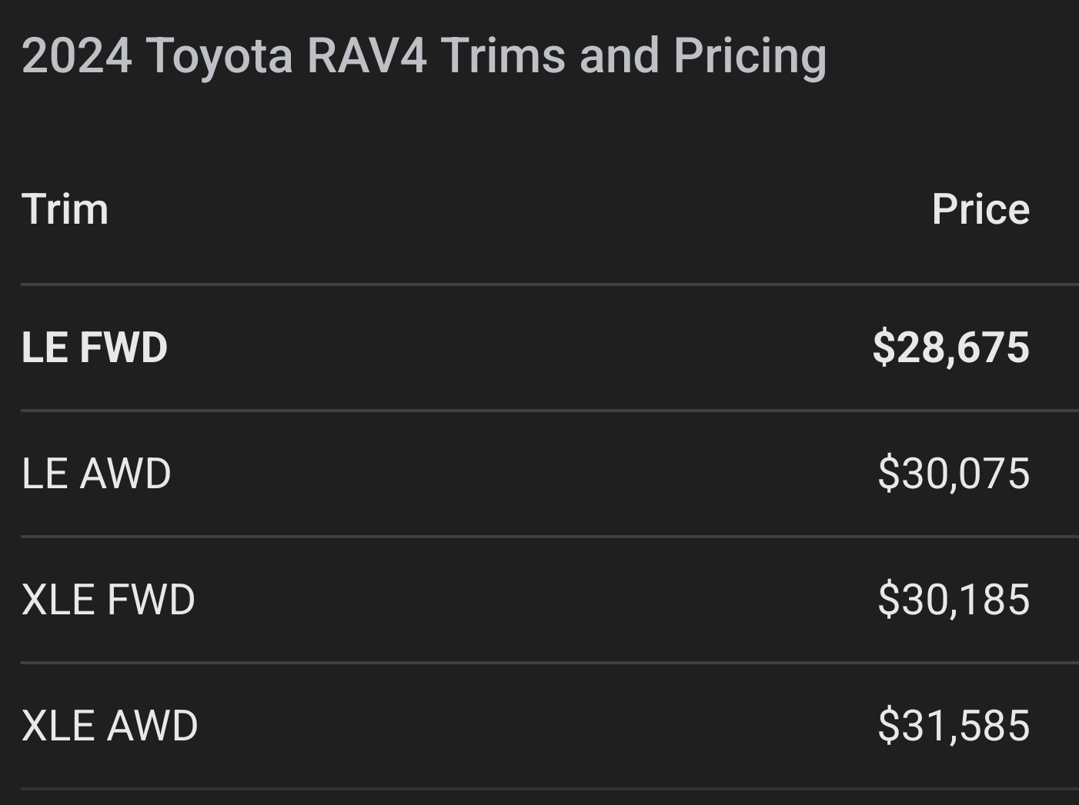Image resolution: width=1079 pixels, height=805 pixels.
Task: Select the LE AWD trim name
Action: pyautogui.click(x=96, y=474)
